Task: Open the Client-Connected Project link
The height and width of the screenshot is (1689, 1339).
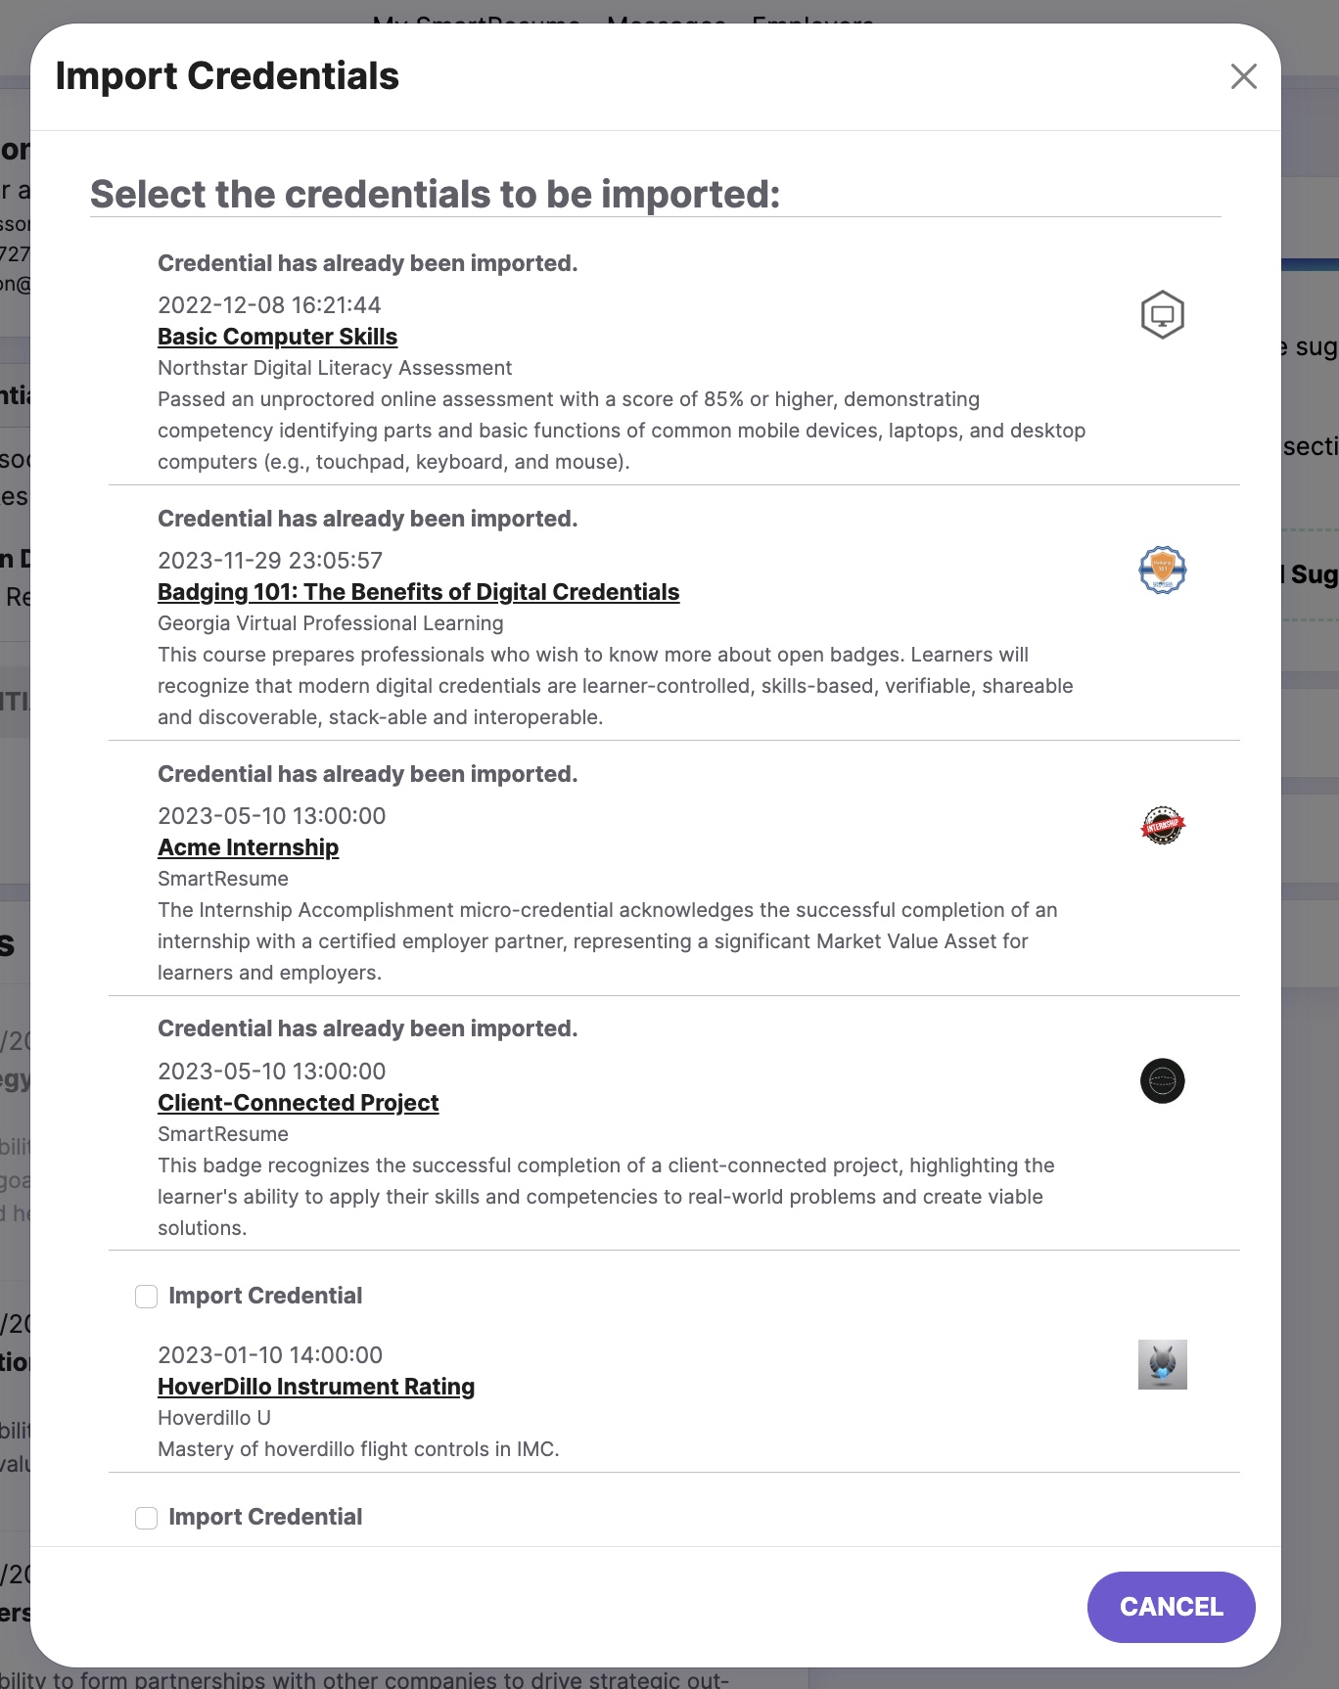Action: point(298,1103)
